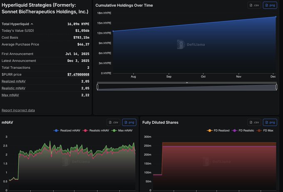Click the Cumulative Holdings Over Time title
The width and height of the screenshot is (283, 192).
tap(124, 5)
